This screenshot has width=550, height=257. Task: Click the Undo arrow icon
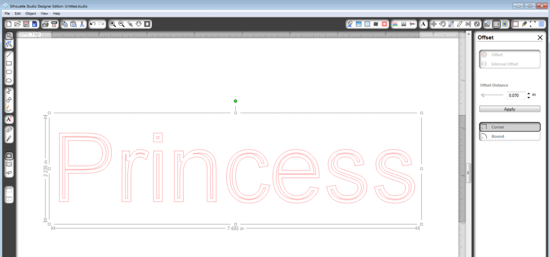[x=92, y=24]
